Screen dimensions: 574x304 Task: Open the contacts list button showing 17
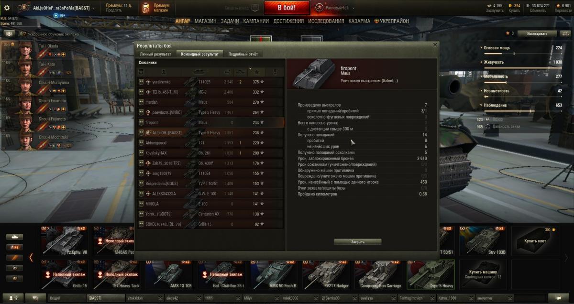12,298
